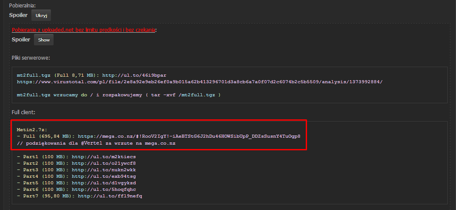Click the Ukryj spoiler button
This screenshot has height=210, width=456.
point(41,15)
